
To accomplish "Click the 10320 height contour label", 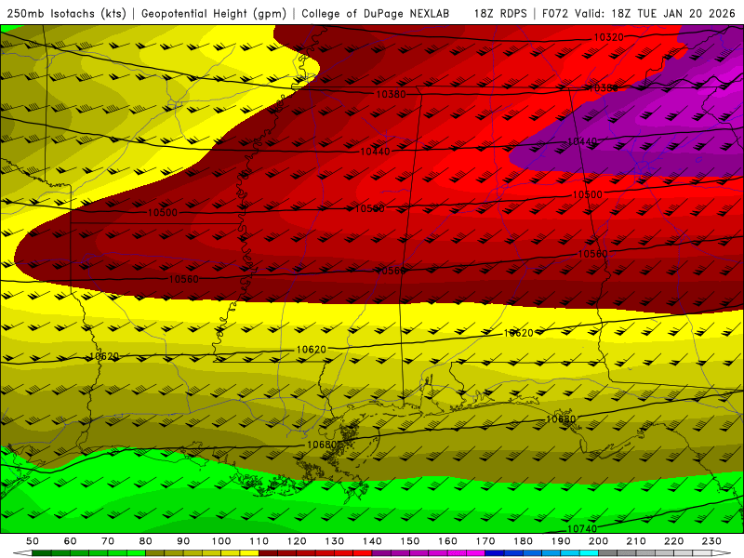I will pos(608,37).
